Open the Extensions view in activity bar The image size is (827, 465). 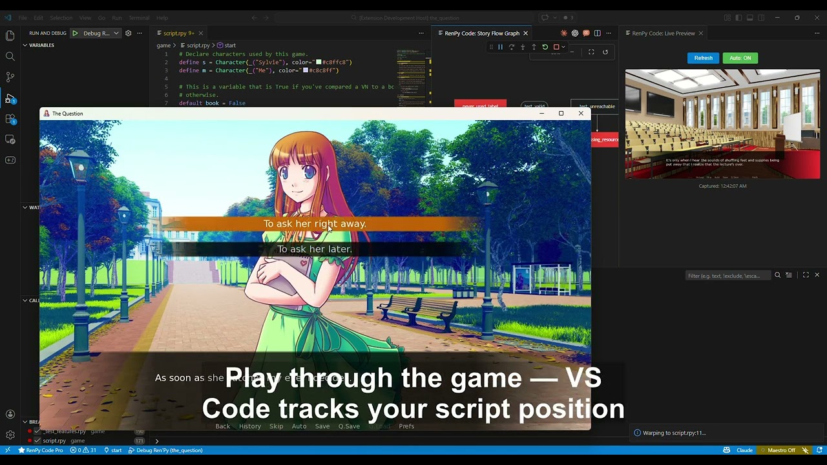[10, 119]
